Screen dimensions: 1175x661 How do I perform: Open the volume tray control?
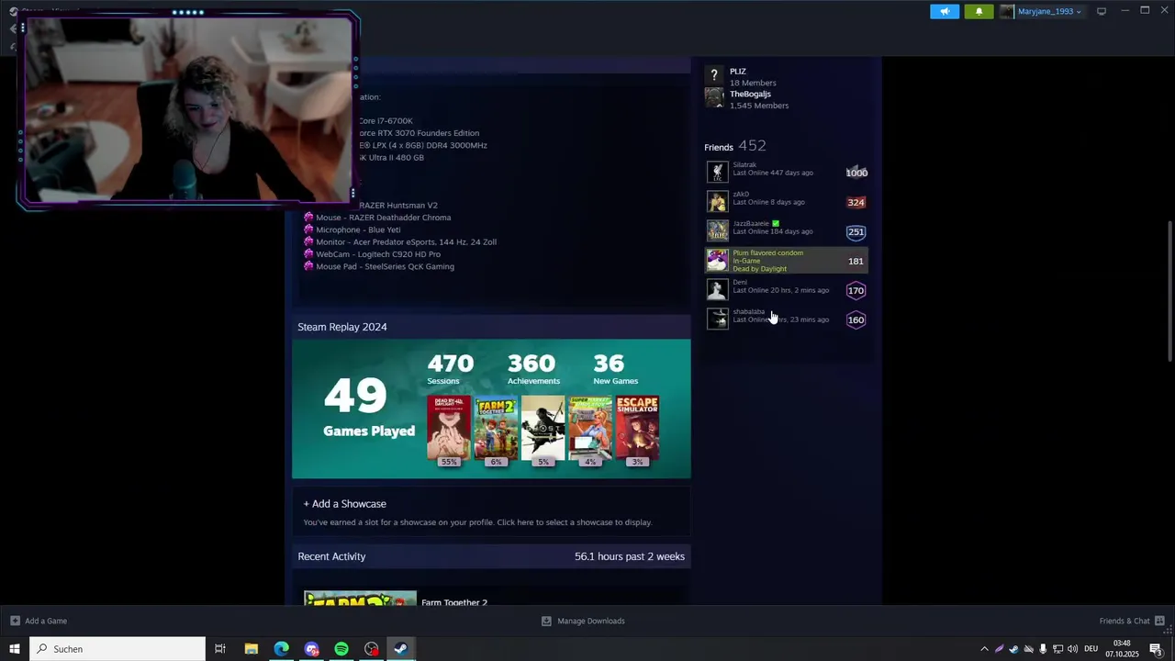coord(1072,649)
